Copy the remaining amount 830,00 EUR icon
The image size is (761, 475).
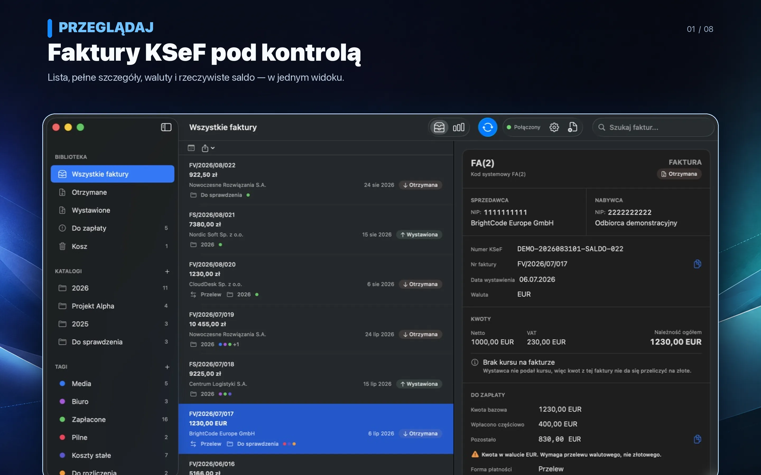[x=697, y=439]
